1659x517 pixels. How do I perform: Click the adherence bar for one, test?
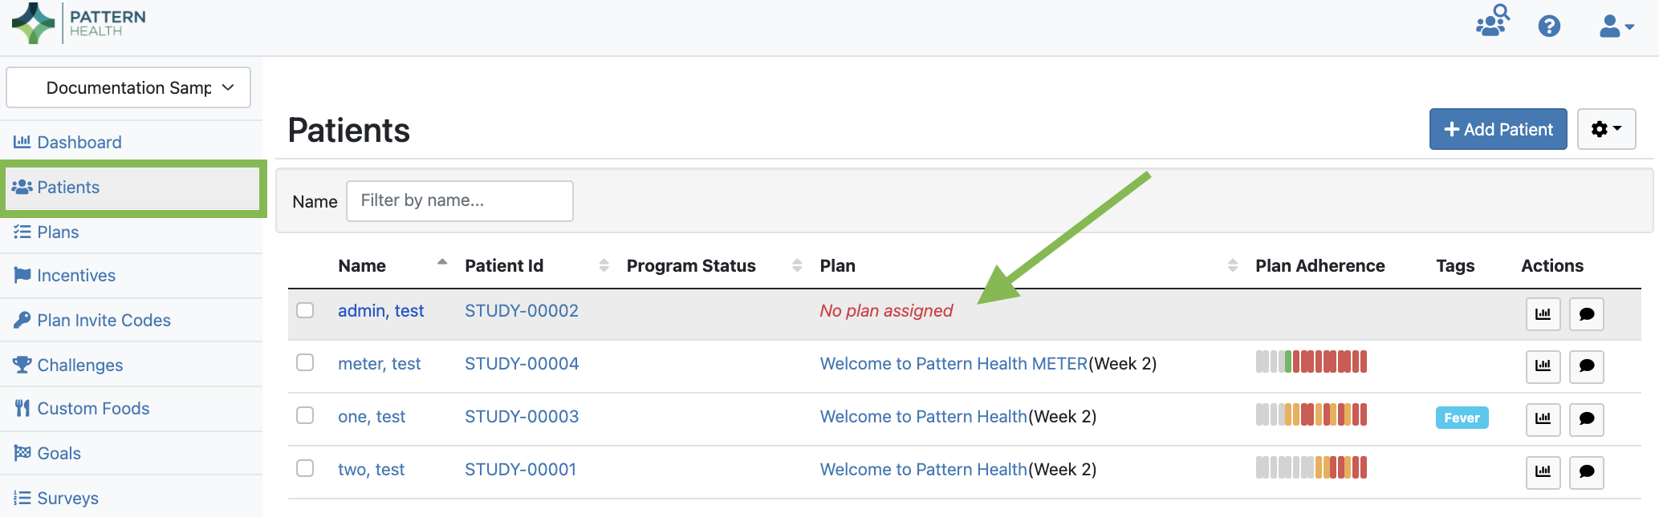1311,415
